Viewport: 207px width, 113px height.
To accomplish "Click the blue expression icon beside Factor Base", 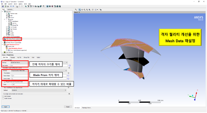I will [68, 76].
